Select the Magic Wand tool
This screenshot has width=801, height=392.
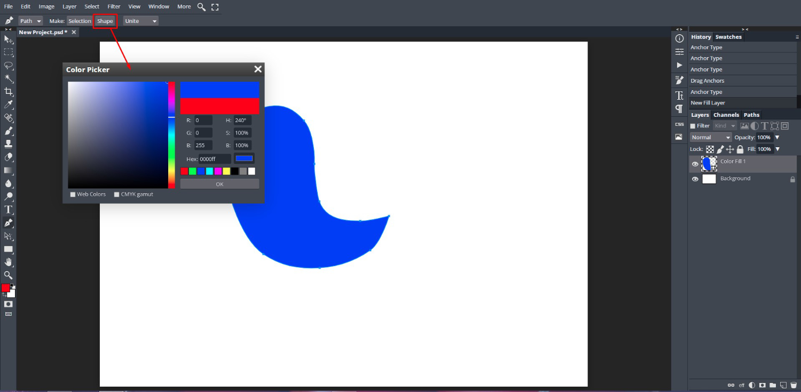9,78
